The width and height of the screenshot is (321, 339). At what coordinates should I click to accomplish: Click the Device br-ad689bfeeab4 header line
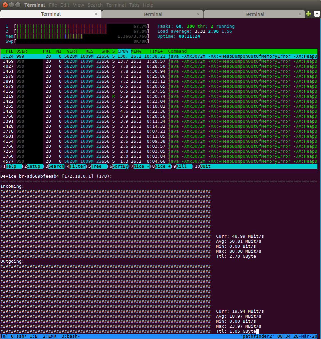(56, 176)
